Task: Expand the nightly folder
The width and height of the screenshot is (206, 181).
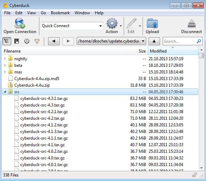Action: (x=5, y=58)
